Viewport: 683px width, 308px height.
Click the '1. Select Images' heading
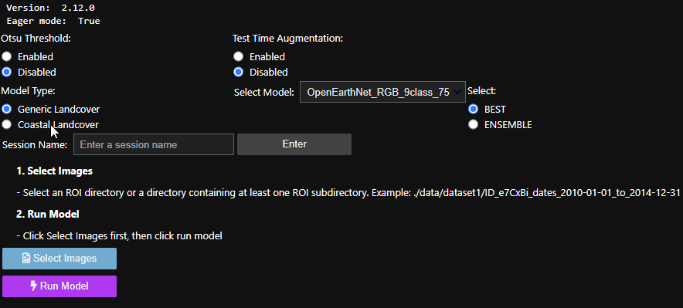coord(54,171)
